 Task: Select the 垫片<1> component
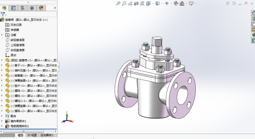[31, 86]
